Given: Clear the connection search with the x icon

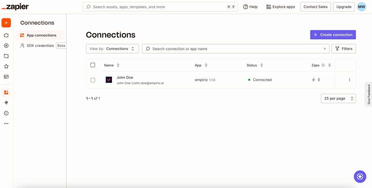Looking at the screenshot, I should 325,49.
